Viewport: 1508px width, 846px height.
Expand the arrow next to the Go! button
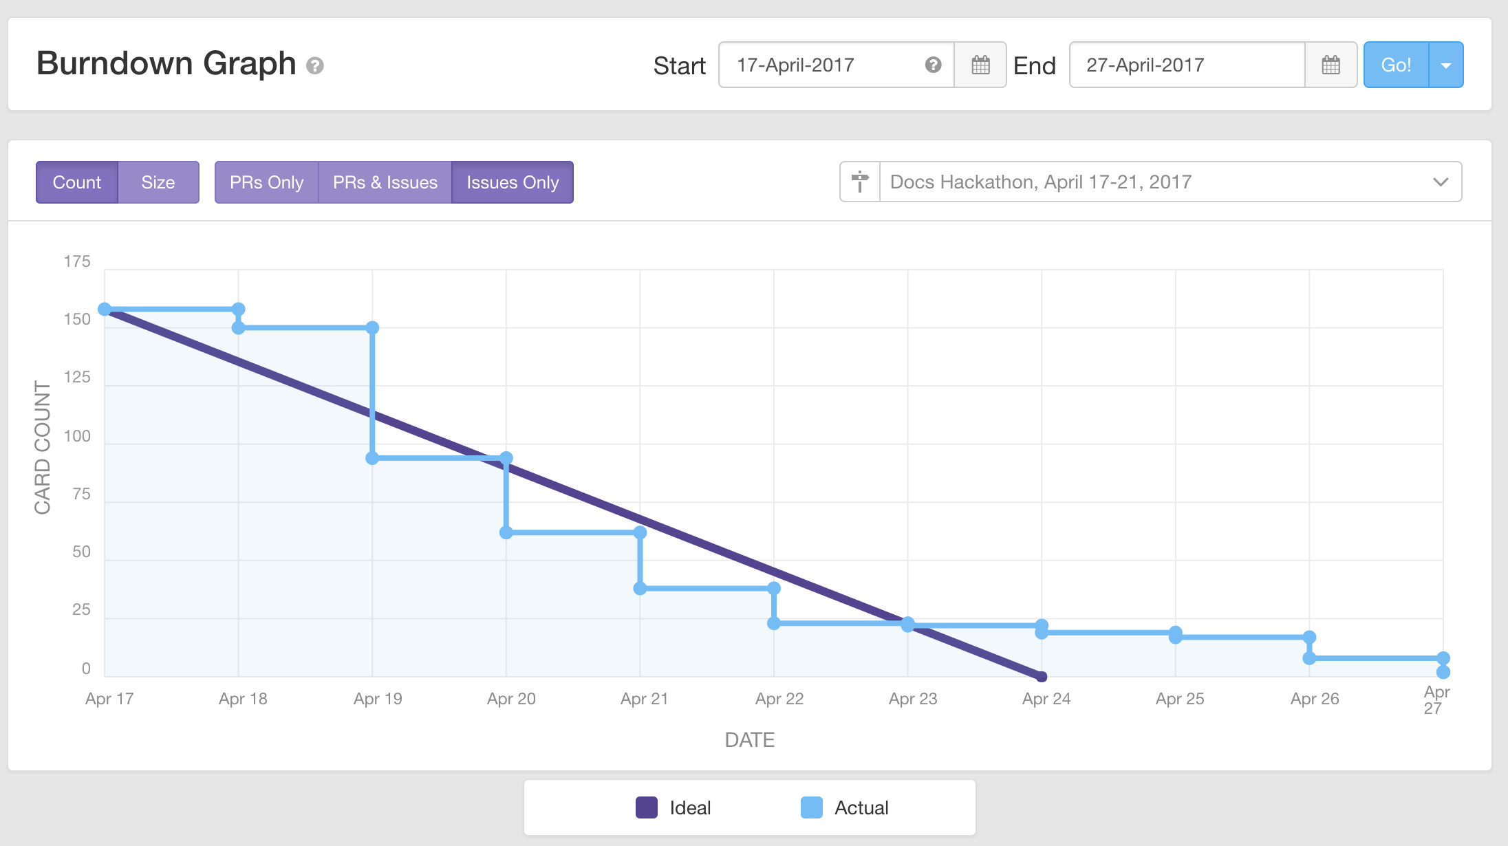point(1445,65)
